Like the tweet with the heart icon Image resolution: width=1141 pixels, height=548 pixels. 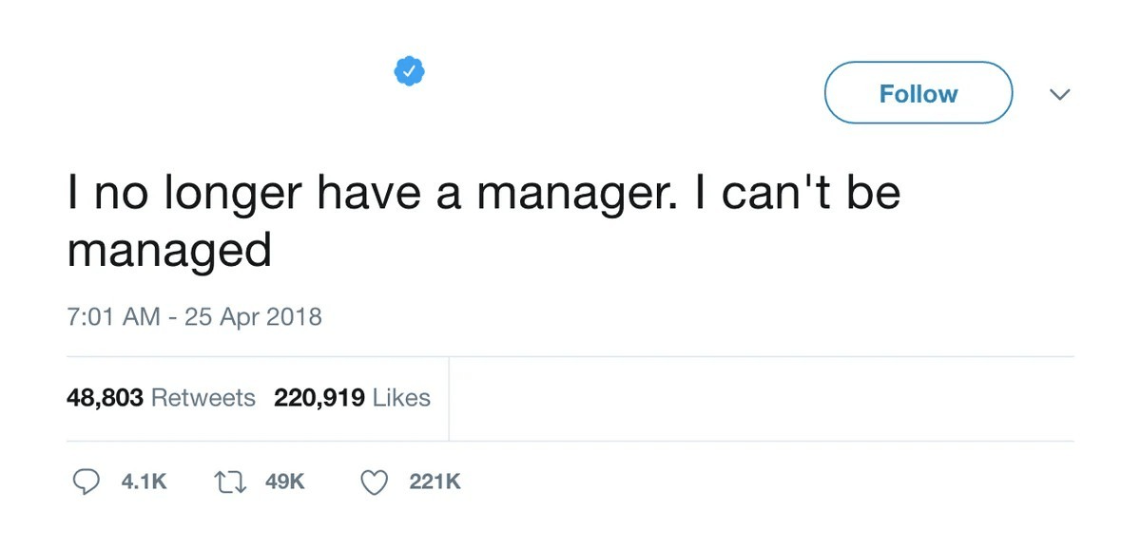coord(375,482)
